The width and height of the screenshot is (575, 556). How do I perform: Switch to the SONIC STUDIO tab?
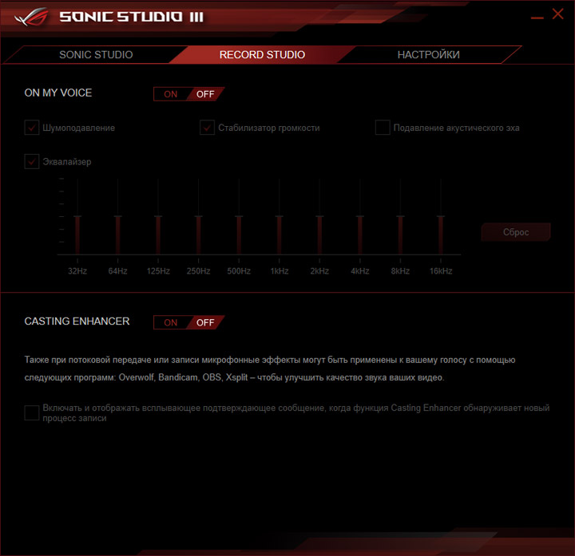click(x=96, y=54)
